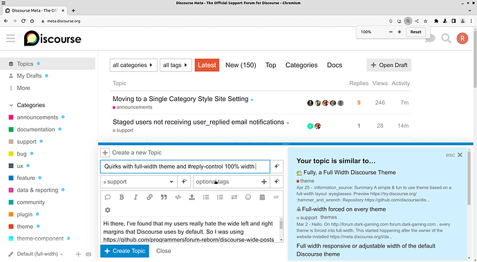Click AI sparkle icon next to tags
The image size is (477, 262).
click(277, 182)
